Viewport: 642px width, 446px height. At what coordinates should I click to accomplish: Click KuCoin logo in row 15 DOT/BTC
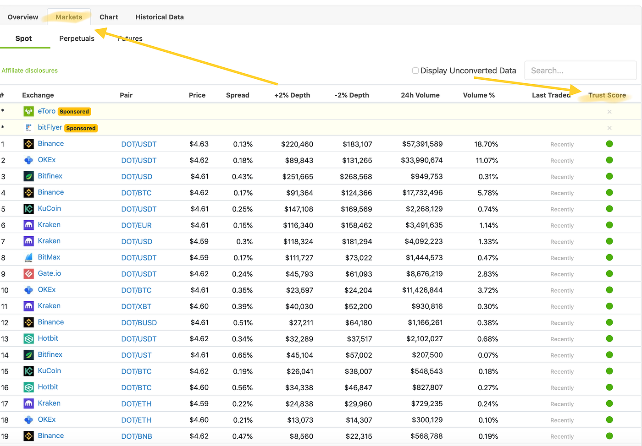click(28, 371)
